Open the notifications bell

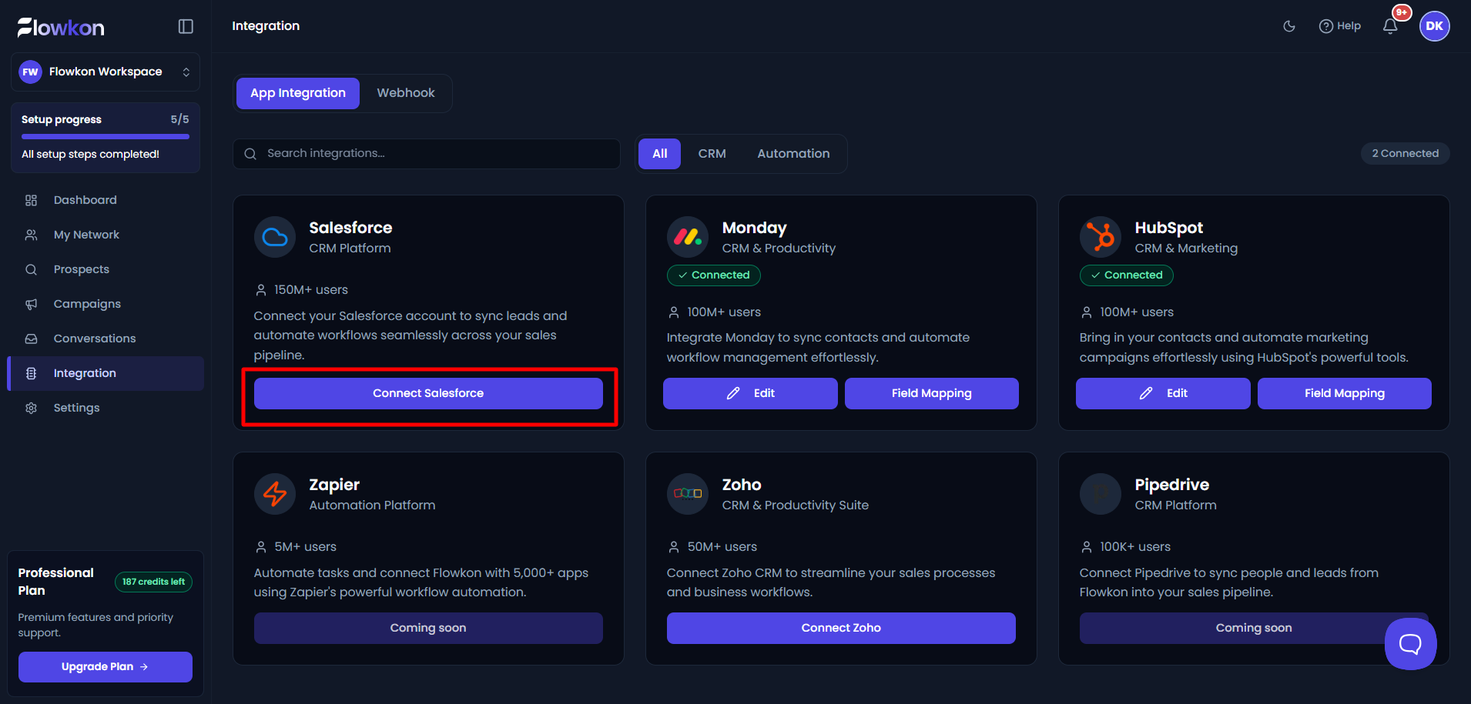(1390, 26)
